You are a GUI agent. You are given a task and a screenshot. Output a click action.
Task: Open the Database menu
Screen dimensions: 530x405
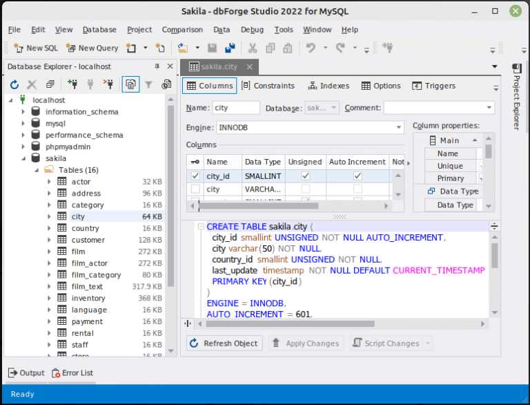(99, 30)
